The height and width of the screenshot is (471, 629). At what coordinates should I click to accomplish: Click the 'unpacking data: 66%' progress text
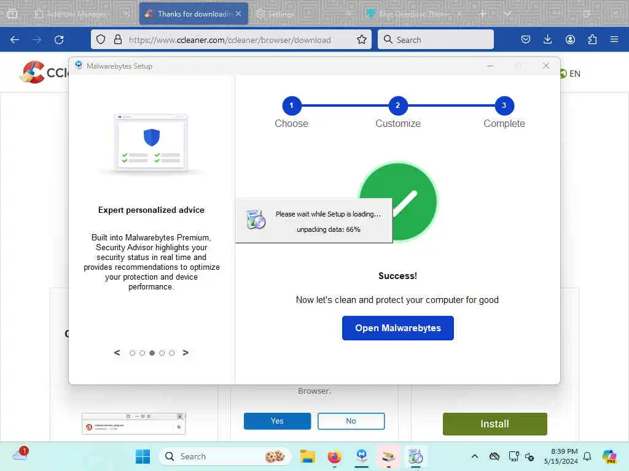coord(329,229)
